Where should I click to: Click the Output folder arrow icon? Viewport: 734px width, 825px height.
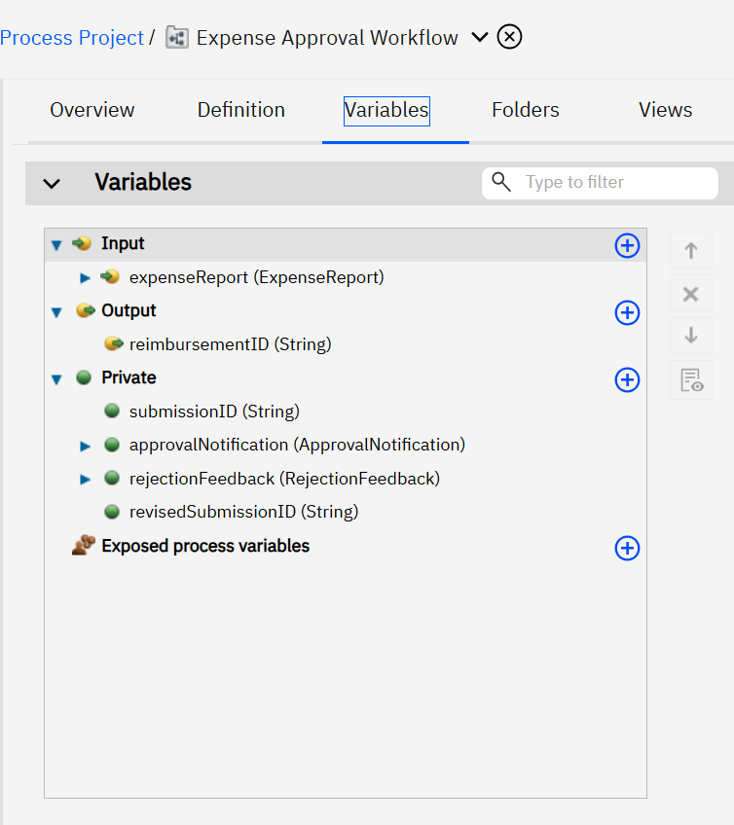click(x=85, y=310)
